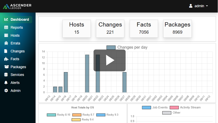Screen dimensions: 218x123
Task: Click the Packages box icon
Action: (x=6, y=67)
